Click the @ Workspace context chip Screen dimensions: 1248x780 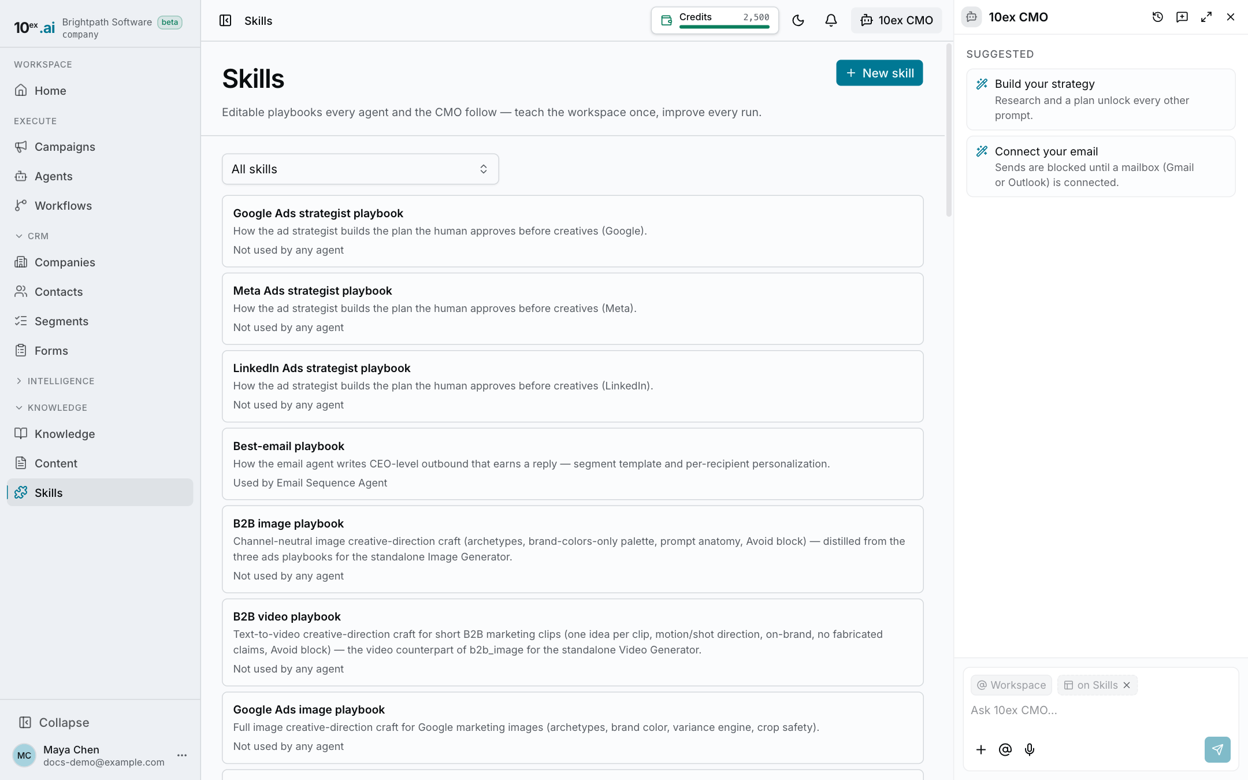click(x=1011, y=685)
